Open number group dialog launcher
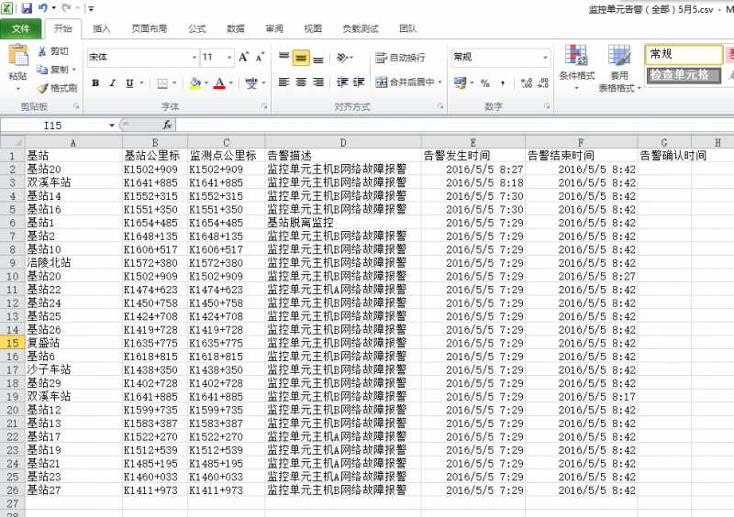The image size is (734, 517). (x=547, y=106)
